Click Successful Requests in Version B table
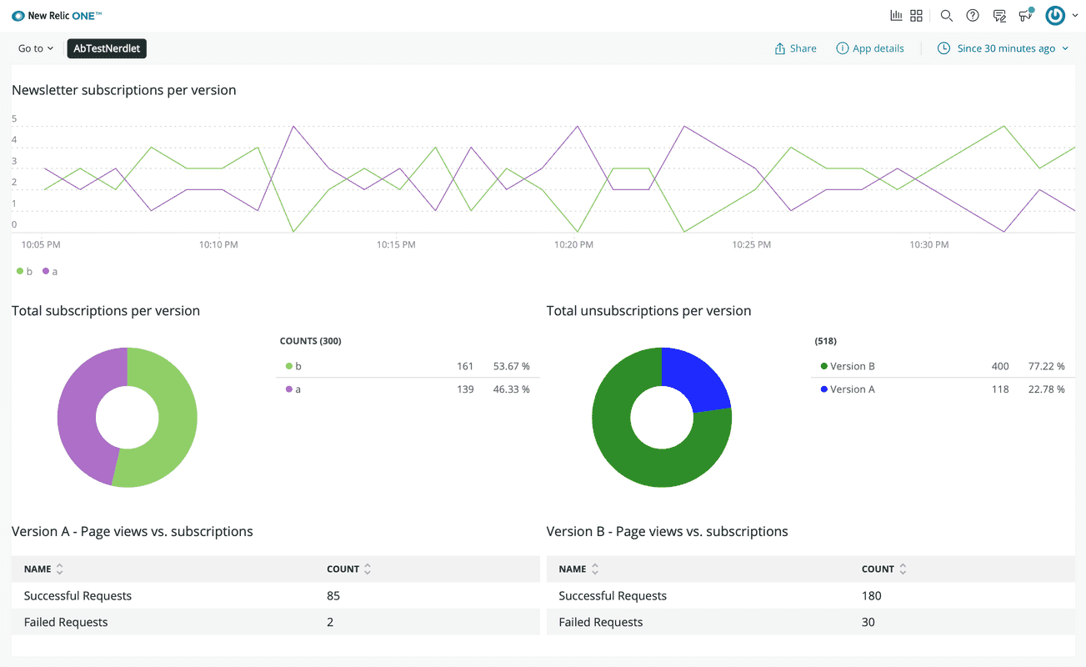 coord(613,595)
